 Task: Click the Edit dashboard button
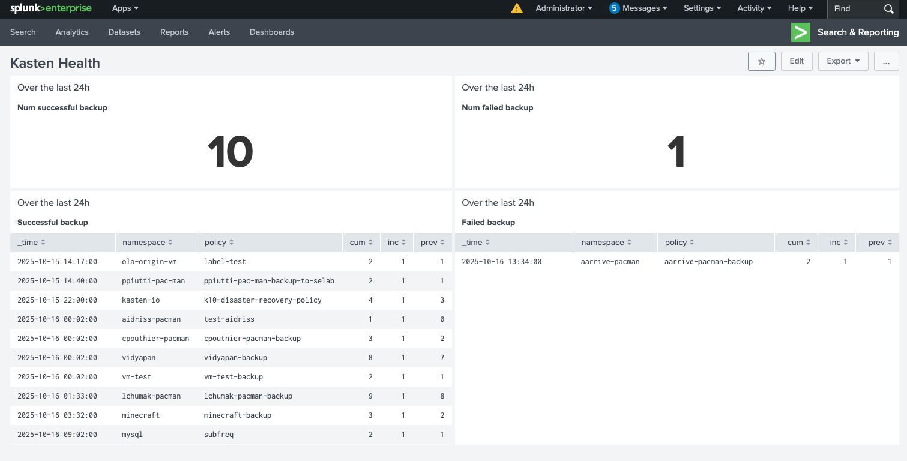(797, 61)
